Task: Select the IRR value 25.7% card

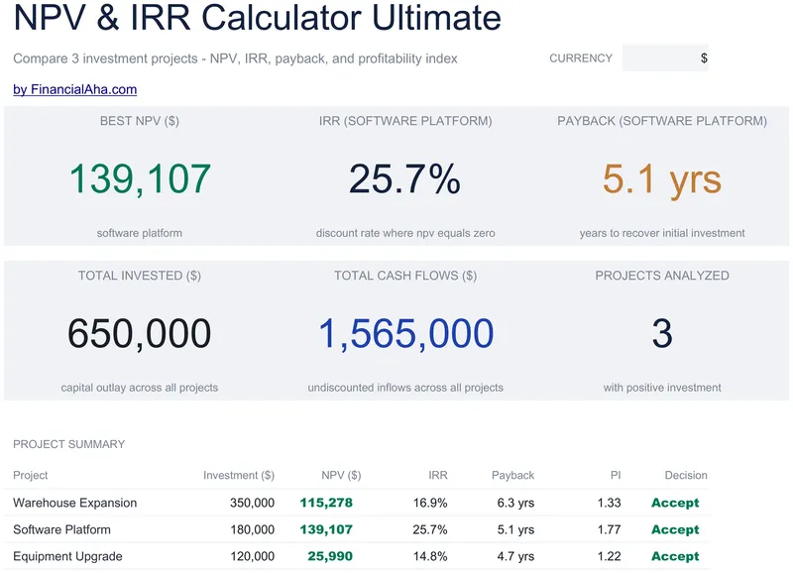Action: coord(404,179)
